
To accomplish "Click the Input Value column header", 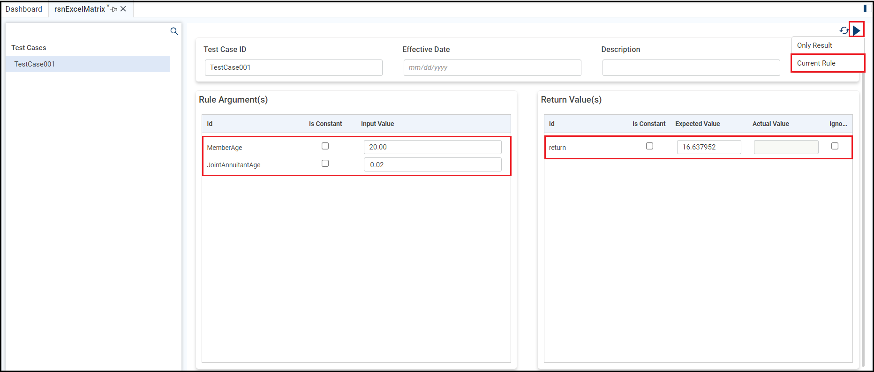I will pos(377,124).
